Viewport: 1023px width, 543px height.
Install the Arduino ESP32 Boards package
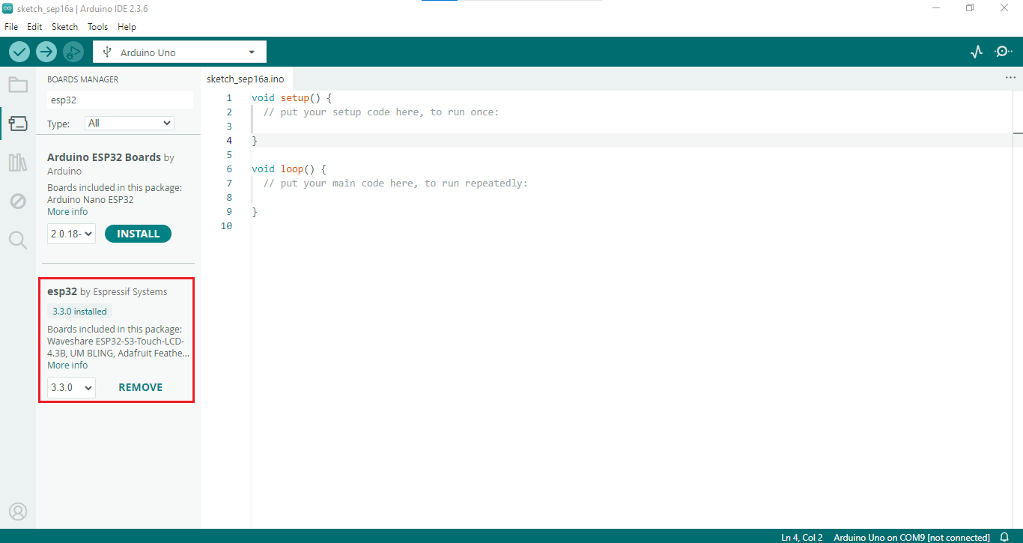coord(138,234)
